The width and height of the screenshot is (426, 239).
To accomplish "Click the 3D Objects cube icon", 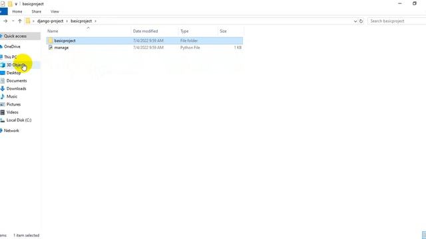I will pos(3,65).
